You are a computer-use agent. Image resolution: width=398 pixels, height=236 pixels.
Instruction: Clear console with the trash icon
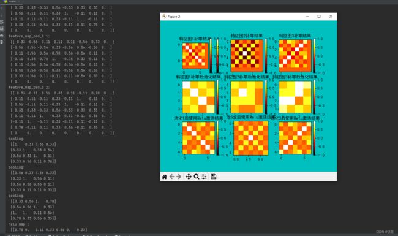2,42
